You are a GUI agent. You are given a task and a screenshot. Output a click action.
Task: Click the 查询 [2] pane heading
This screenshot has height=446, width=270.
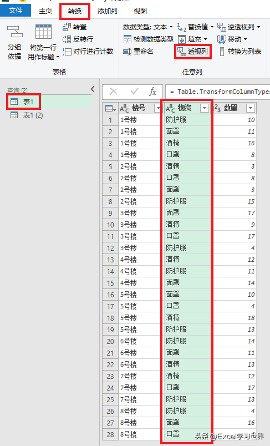17,90
